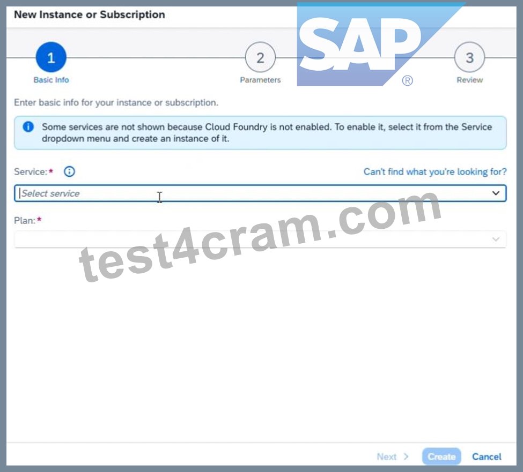
Task: Open the Plan combo box field
Action: (x=260, y=239)
